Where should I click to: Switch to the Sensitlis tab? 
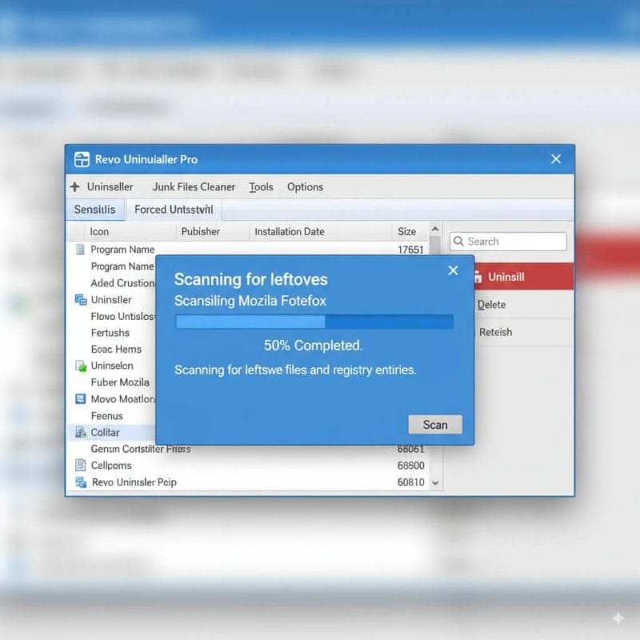(x=95, y=209)
